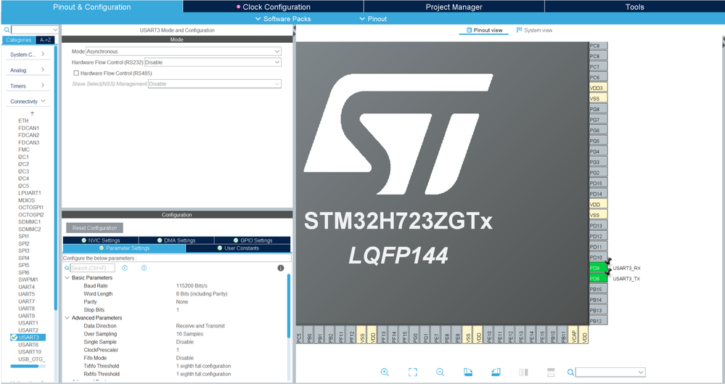The image size is (725, 384).
Task: Open the Pinout menu
Action: [x=373, y=18]
